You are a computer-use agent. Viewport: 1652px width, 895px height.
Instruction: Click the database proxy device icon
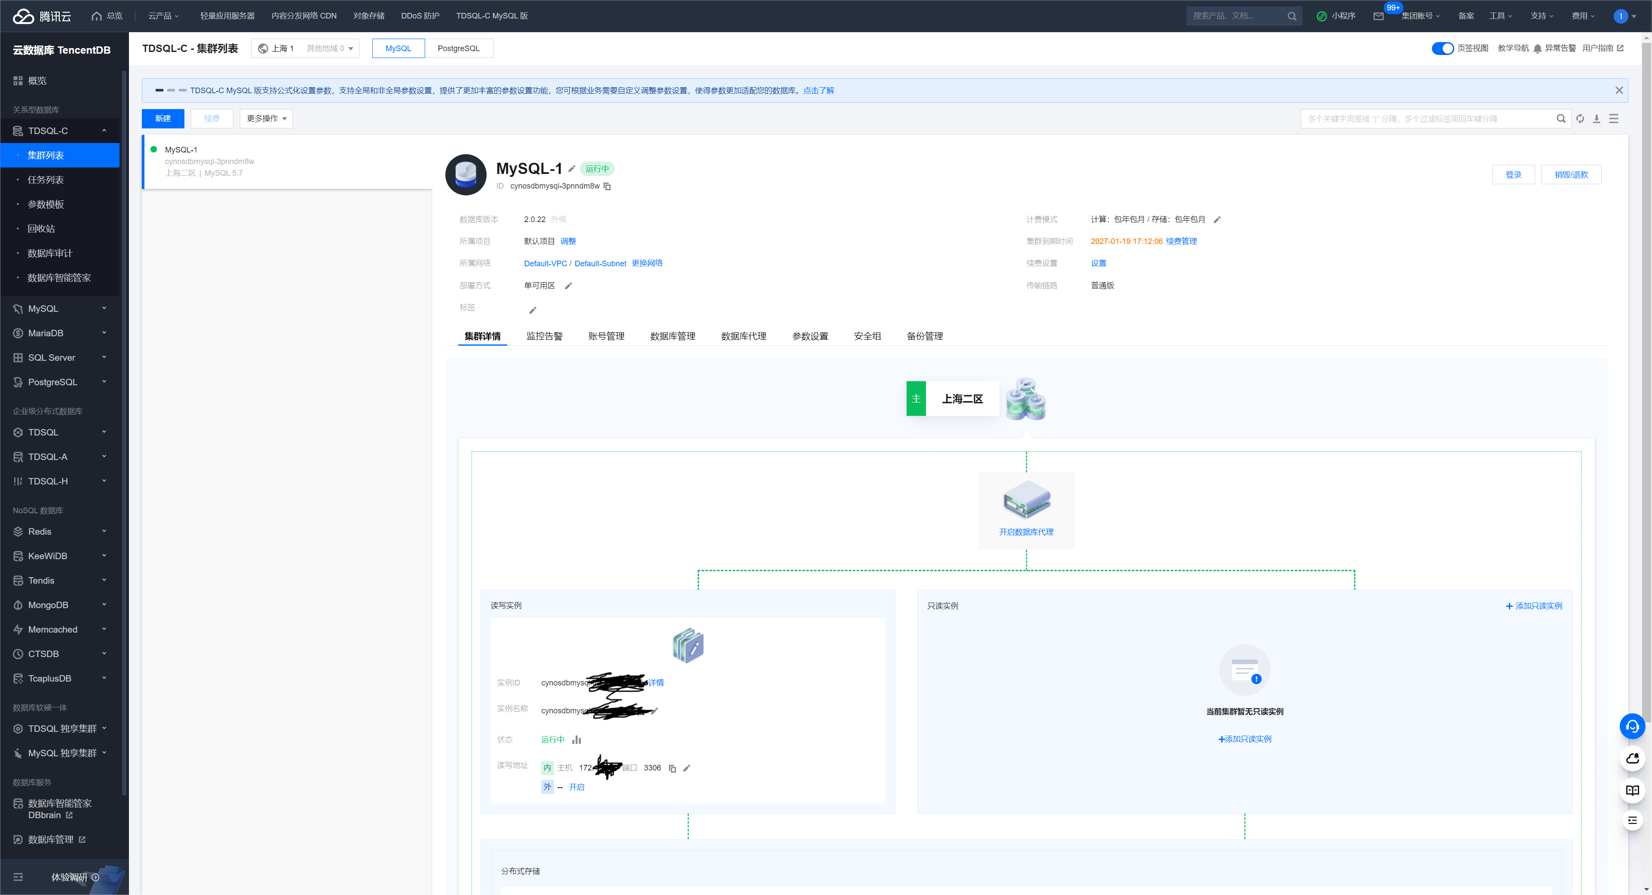point(1026,500)
